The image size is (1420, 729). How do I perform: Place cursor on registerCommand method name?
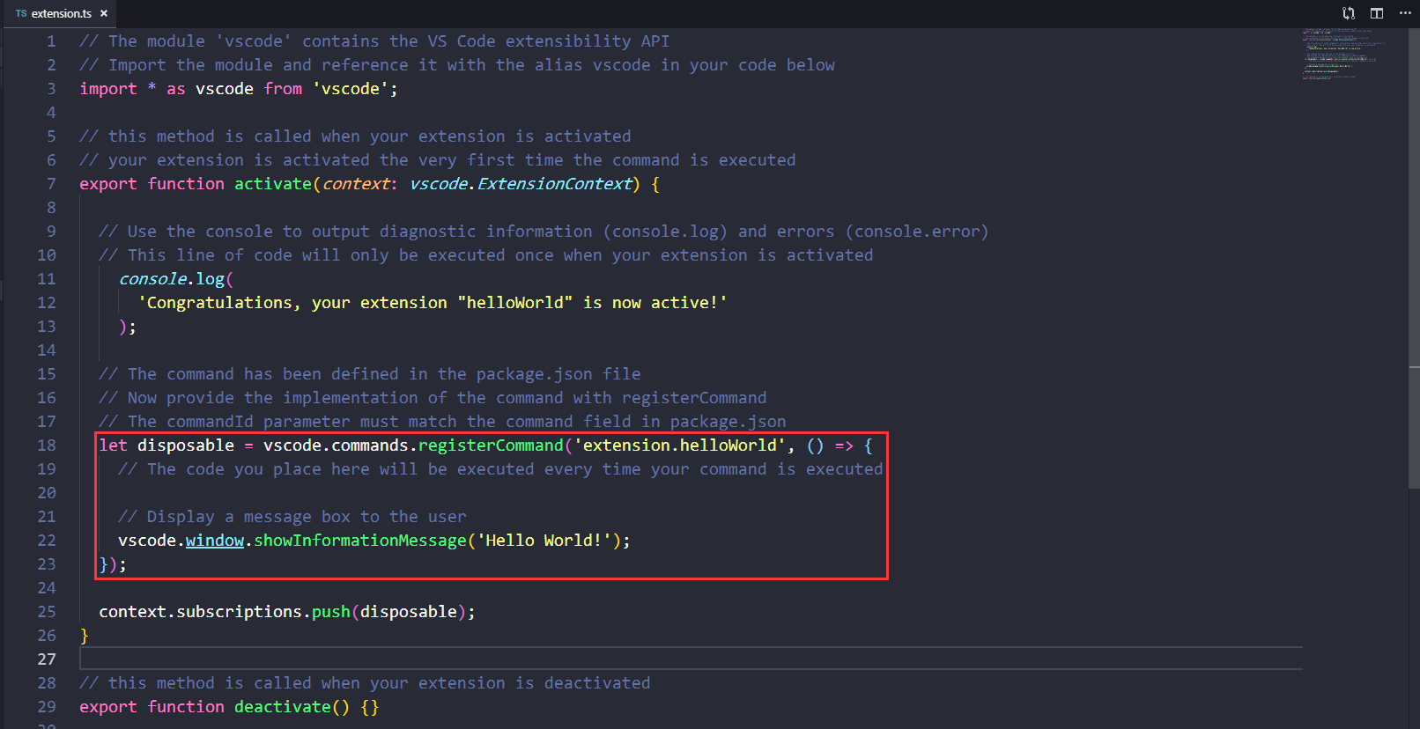click(490, 445)
